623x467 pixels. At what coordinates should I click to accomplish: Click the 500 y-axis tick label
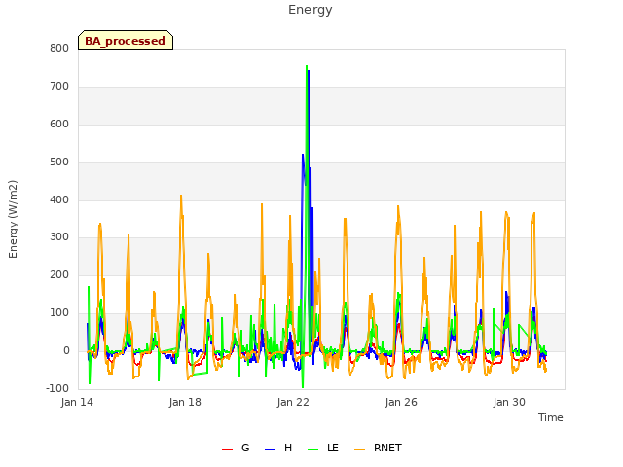click(59, 162)
